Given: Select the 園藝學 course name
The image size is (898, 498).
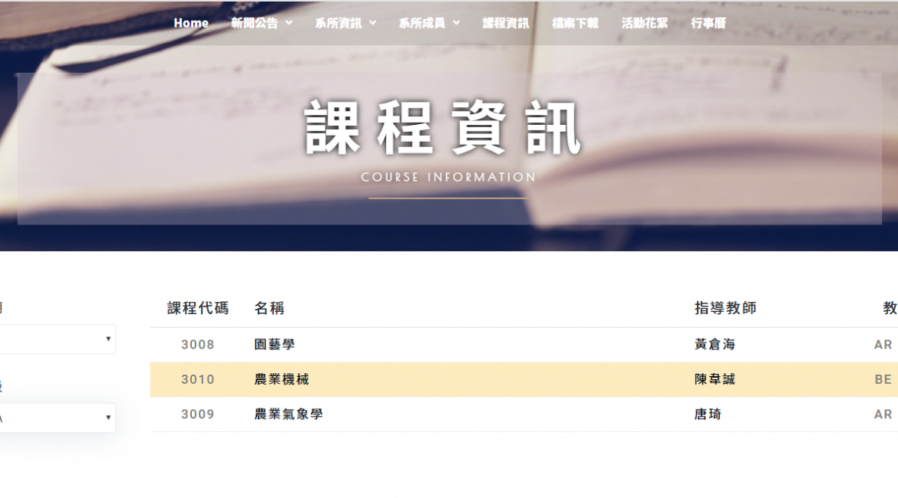Looking at the screenshot, I should [x=275, y=345].
